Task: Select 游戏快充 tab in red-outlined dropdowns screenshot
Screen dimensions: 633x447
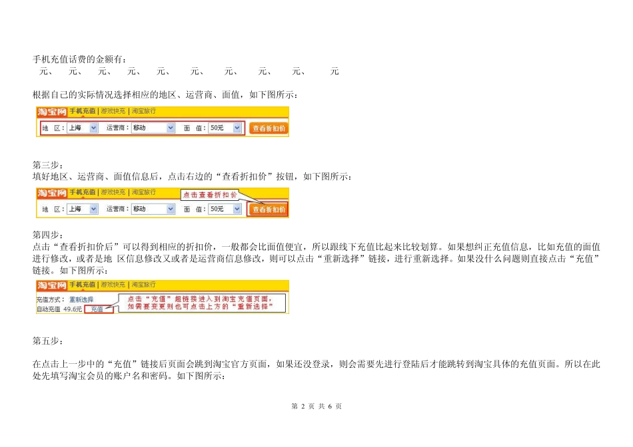Action: [113, 111]
